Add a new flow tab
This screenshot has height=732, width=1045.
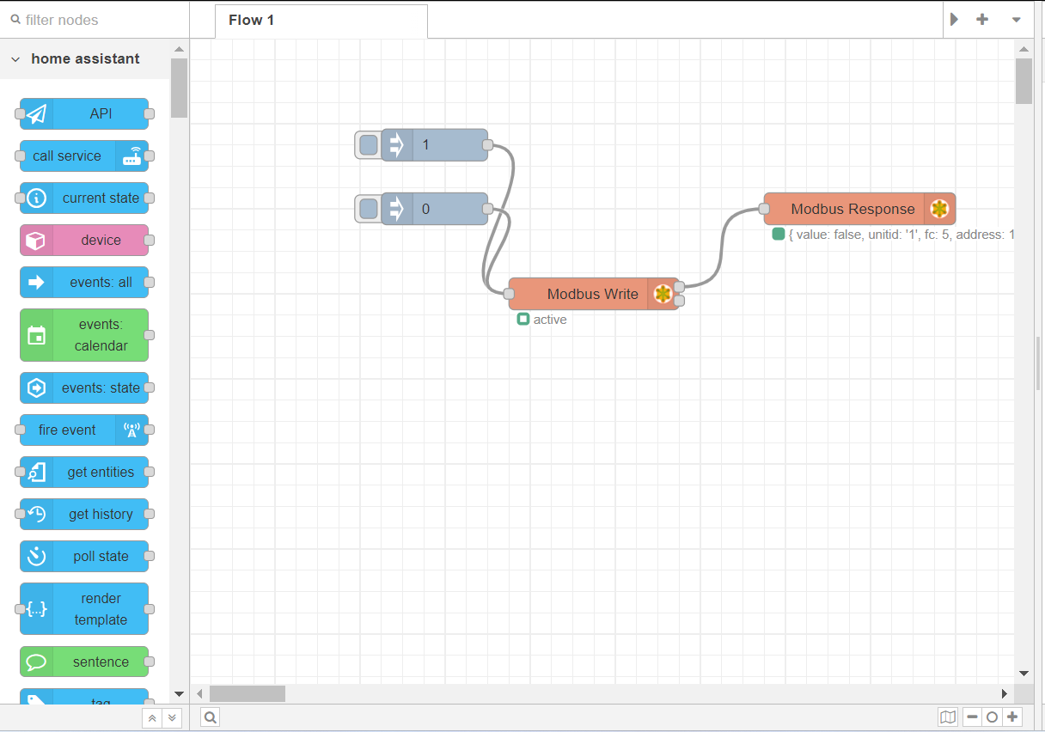pos(982,20)
